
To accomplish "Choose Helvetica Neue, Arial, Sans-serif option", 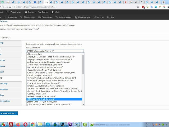I will [41, 96].
